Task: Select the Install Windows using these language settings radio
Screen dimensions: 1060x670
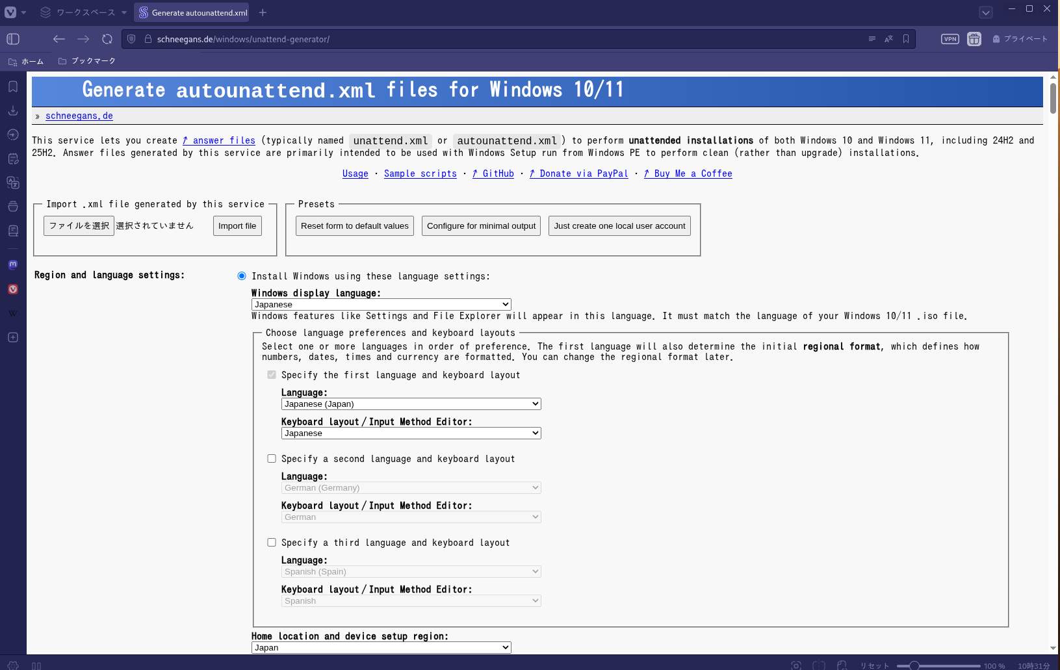Action: 242,276
